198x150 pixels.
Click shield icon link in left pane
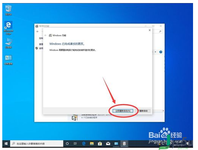pos(37,48)
